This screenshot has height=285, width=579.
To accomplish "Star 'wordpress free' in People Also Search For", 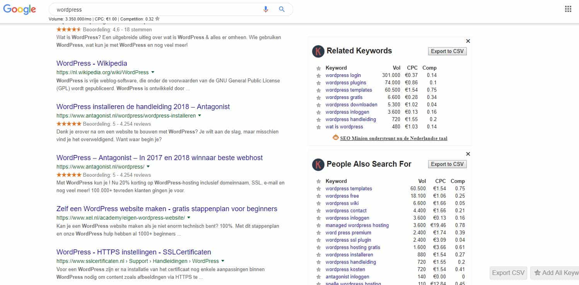I will point(318,196).
